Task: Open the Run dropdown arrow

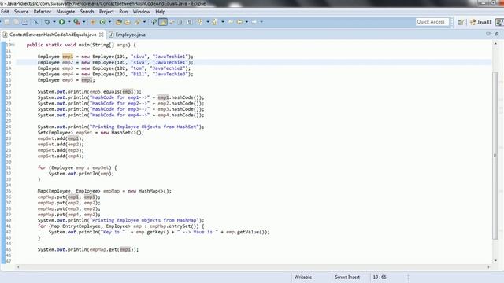Action: pyautogui.click(x=69, y=22)
